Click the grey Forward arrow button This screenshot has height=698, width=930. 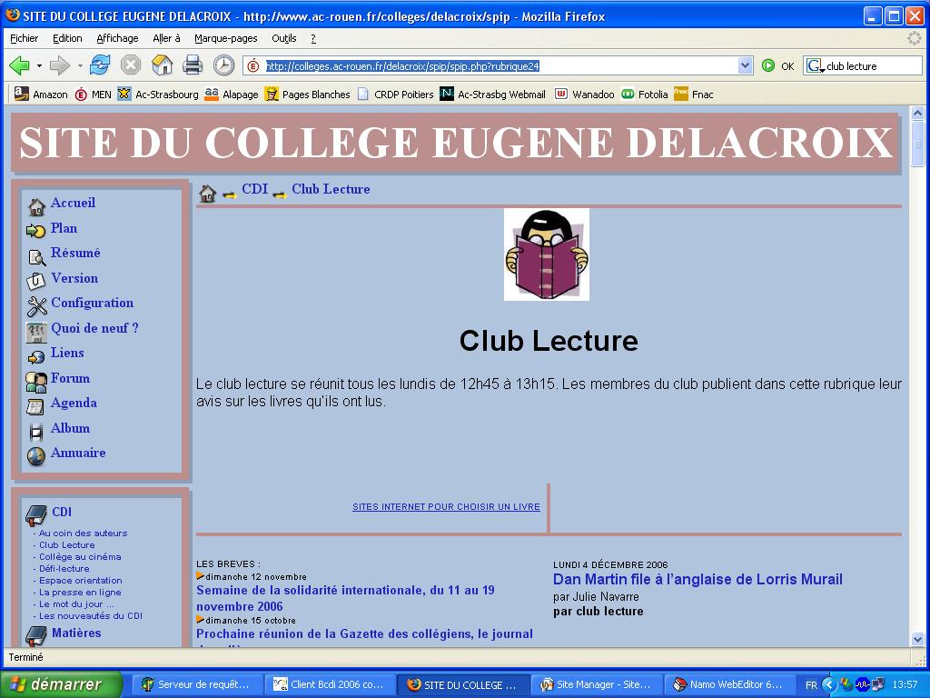[59, 65]
